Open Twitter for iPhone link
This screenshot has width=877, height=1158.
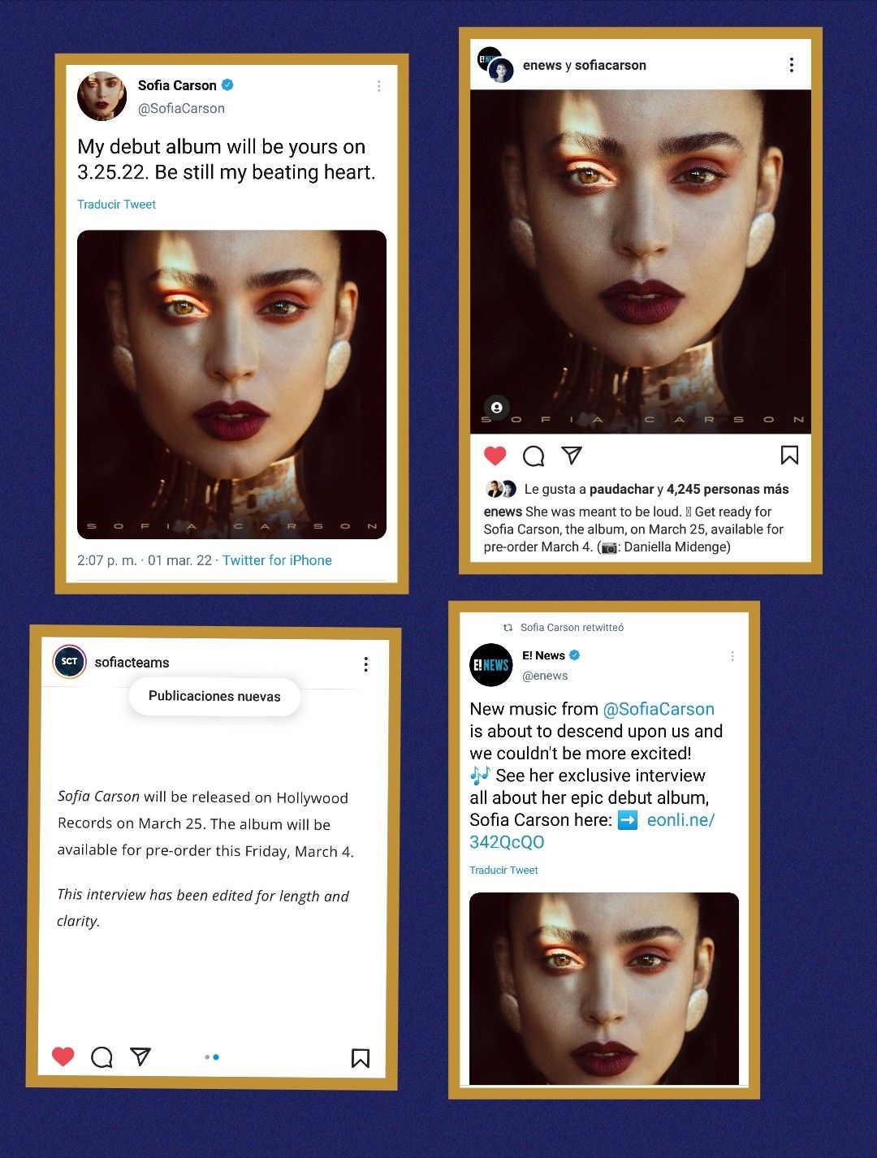pyautogui.click(x=277, y=560)
